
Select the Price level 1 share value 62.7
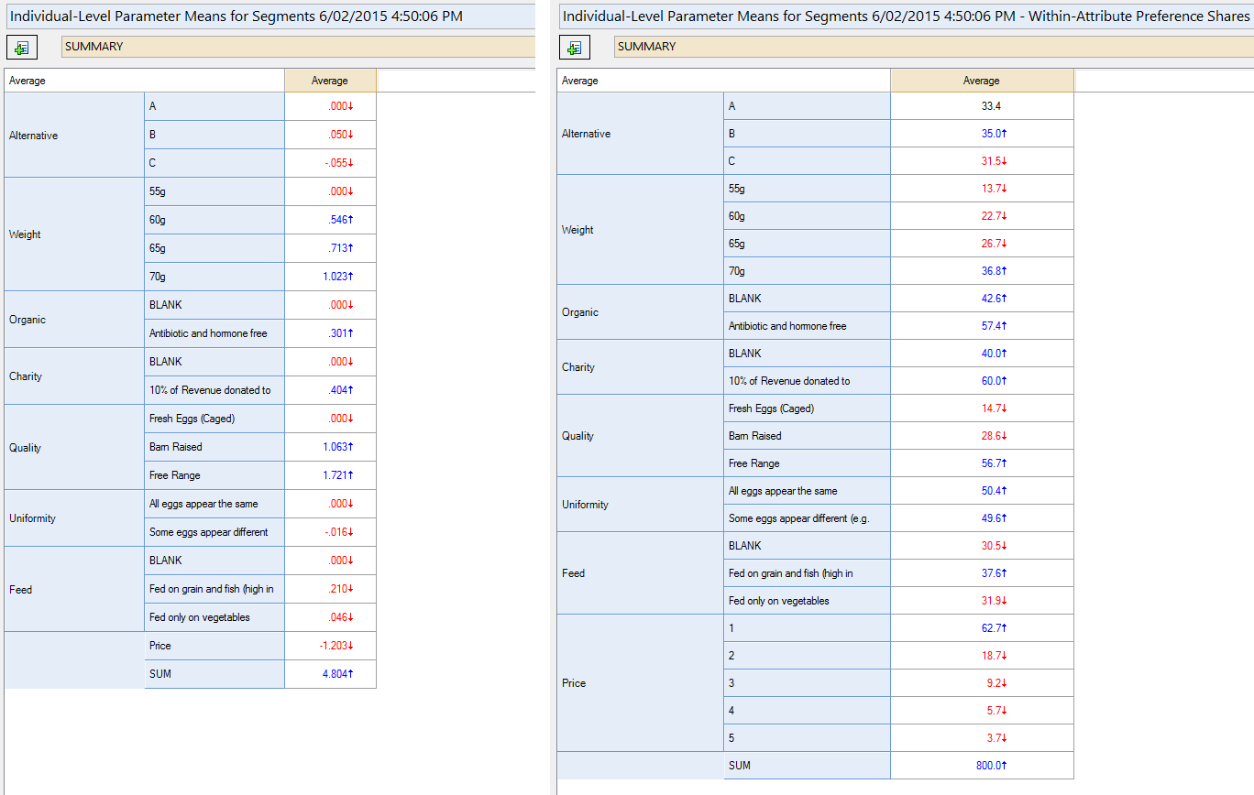(981, 628)
